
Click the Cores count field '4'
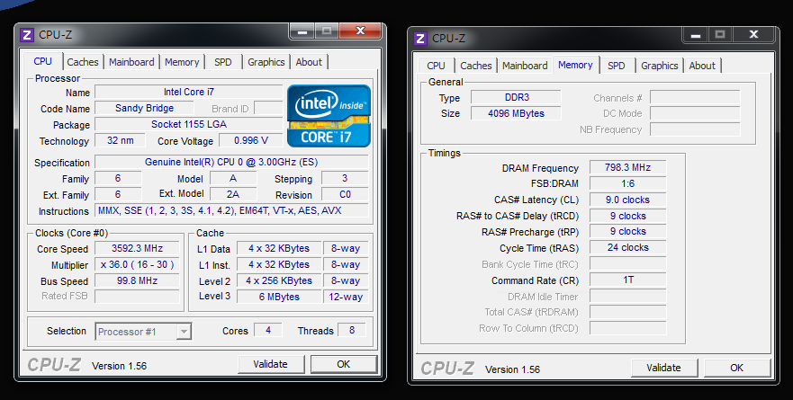[268, 330]
